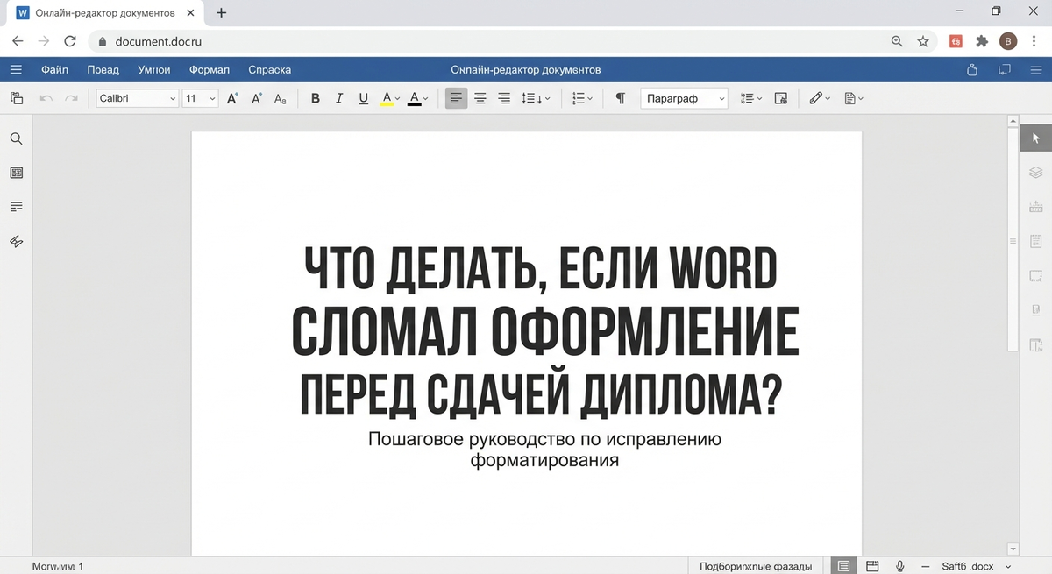Switch to page layout view in status bar
This screenshot has width=1052, height=574.
click(x=843, y=566)
